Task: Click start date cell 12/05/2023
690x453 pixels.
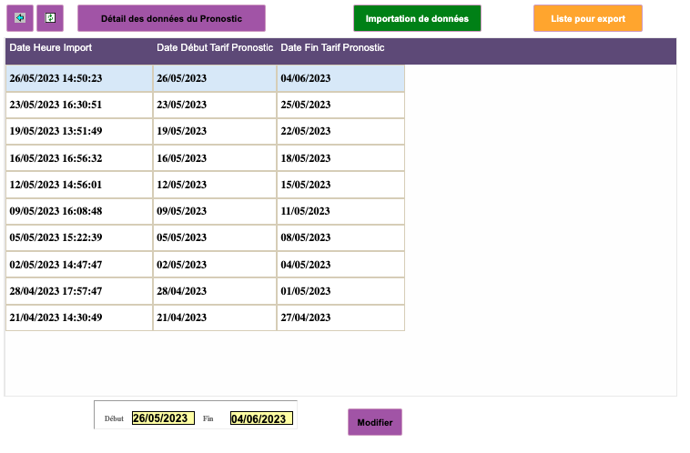Action: tap(215, 185)
